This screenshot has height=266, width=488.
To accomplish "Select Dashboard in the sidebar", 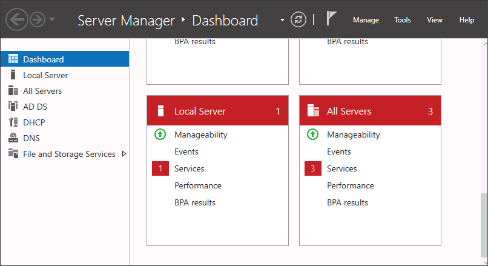I will 65,59.
